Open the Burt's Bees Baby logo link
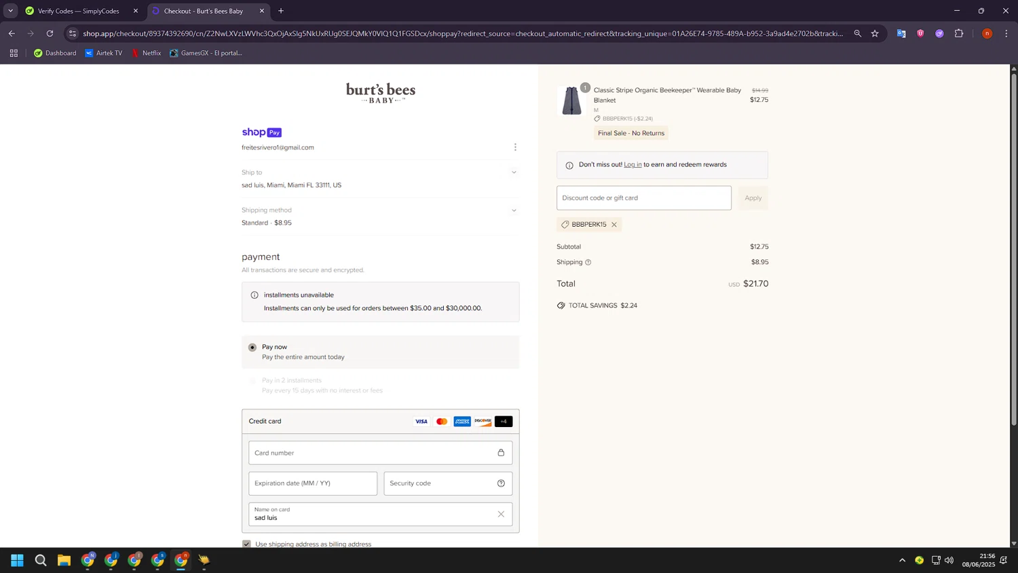Screen dimensions: 1018x573 pos(381,93)
